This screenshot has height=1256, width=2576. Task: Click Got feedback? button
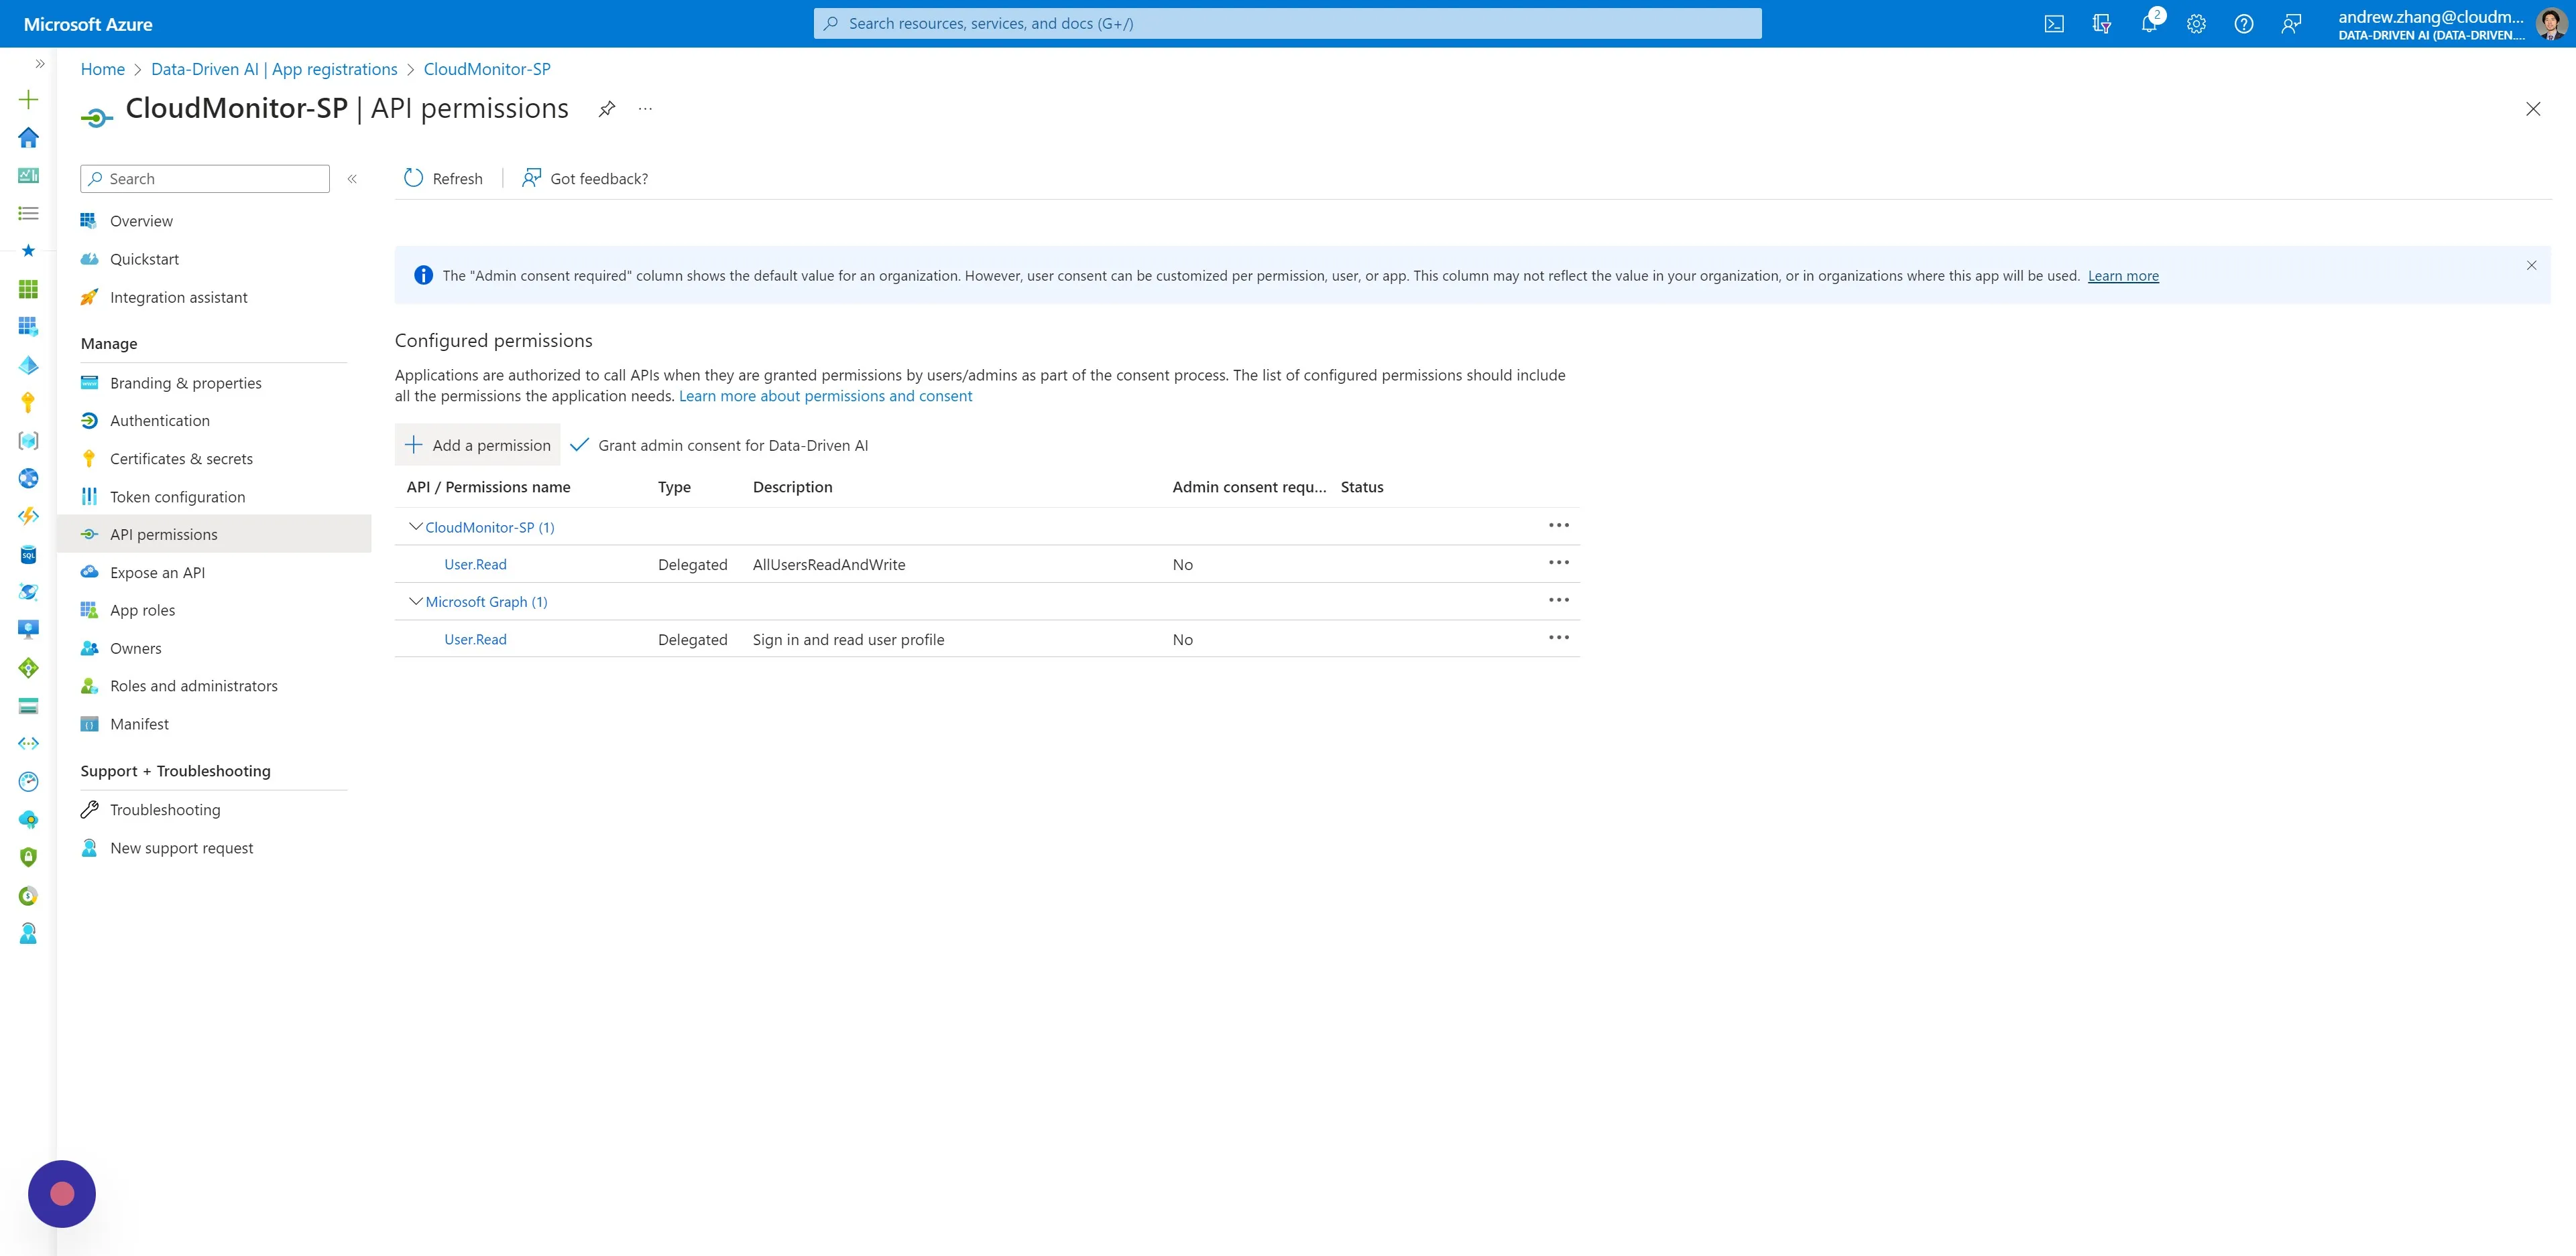coord(585,179)
